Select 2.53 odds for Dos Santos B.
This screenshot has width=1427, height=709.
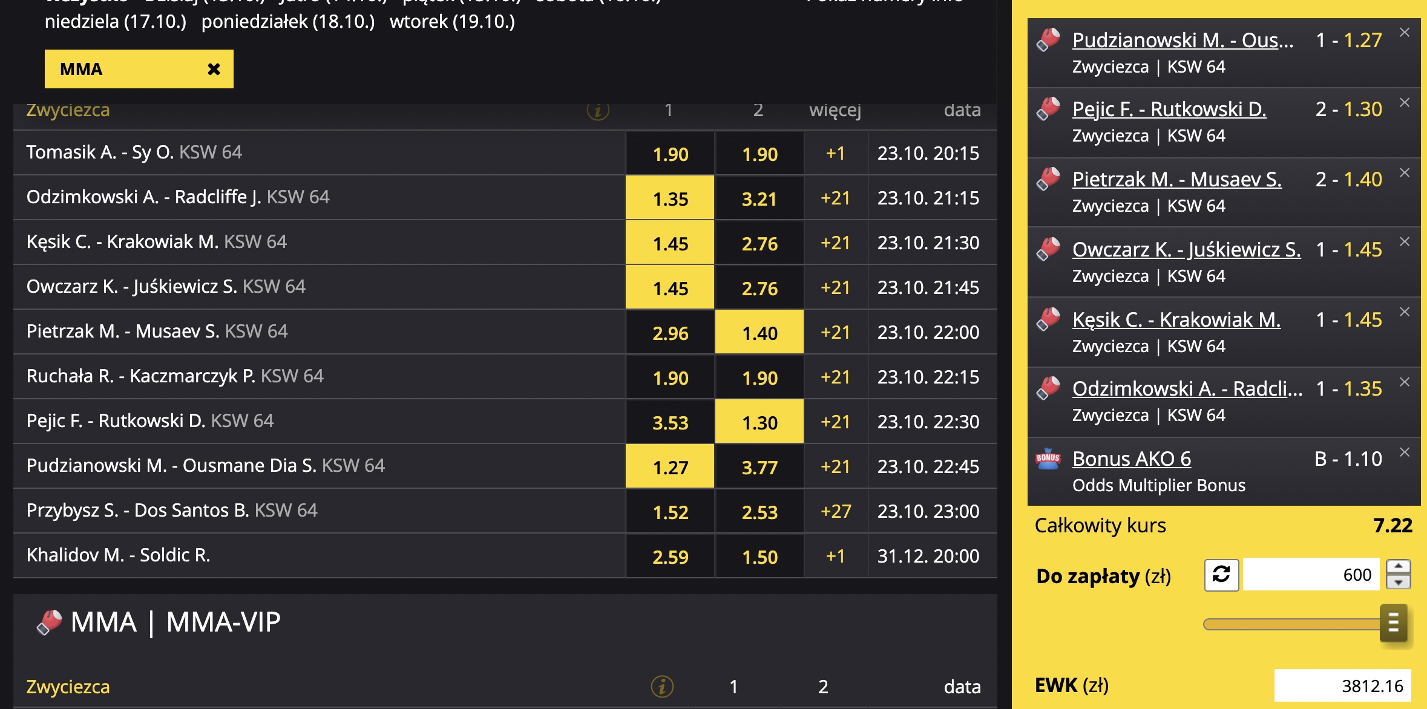click(x=759, y=512)
